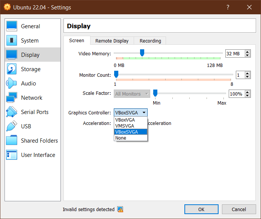Click the '128 MB' maximum label
The height and width of the screenshot is (219, 261).
[x=215, y=65]
